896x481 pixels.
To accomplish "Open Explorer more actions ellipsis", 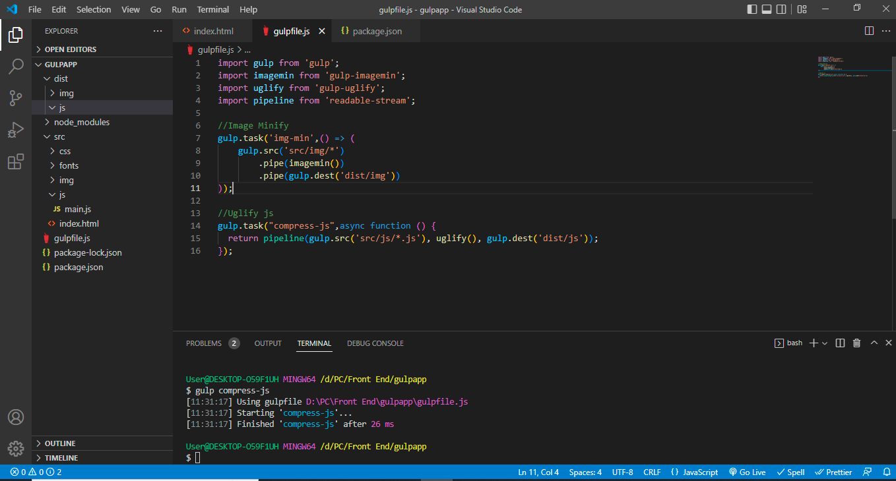I will pos(157,31).
